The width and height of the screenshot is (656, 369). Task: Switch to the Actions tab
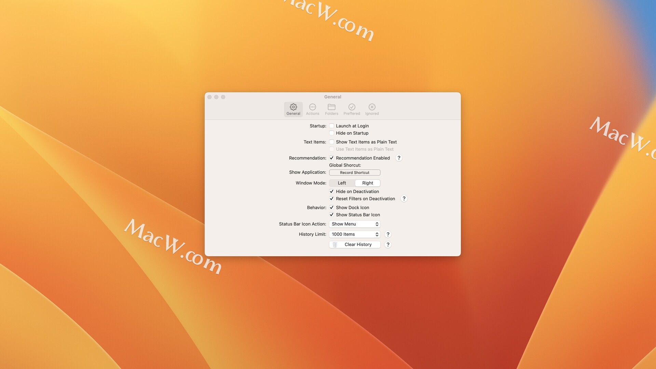[x=312, y=109]
